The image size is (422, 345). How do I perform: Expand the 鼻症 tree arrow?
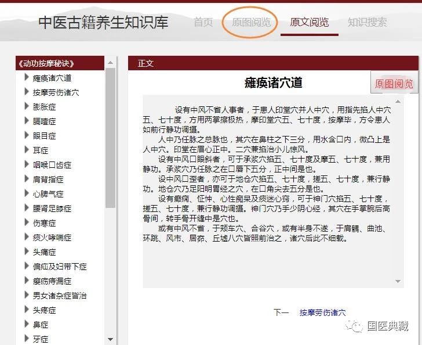click(x=27, y=325)
